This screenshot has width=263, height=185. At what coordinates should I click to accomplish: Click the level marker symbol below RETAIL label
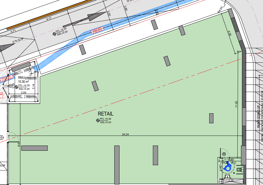point(98,120)
